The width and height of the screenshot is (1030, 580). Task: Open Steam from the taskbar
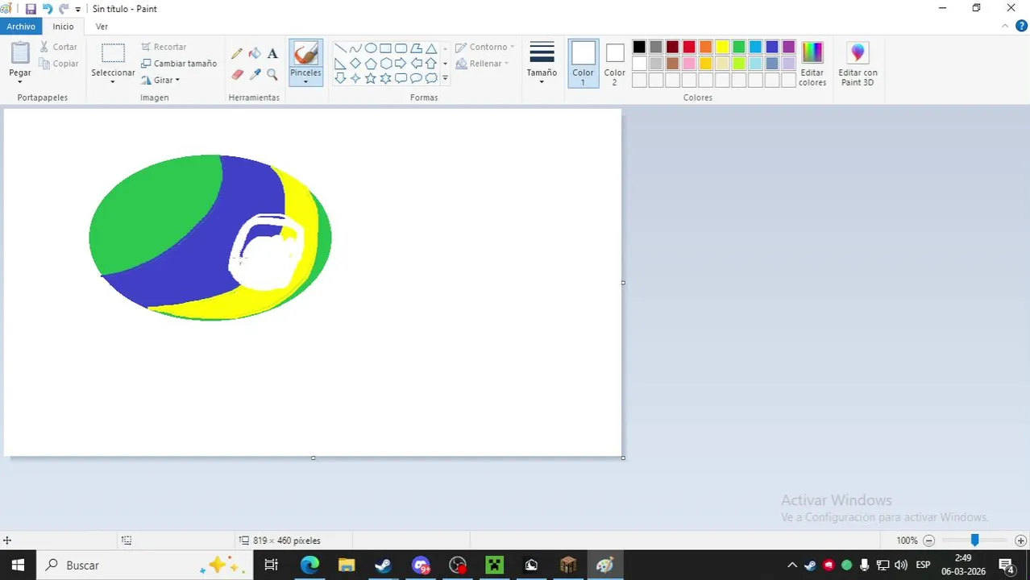coord(384,565)
